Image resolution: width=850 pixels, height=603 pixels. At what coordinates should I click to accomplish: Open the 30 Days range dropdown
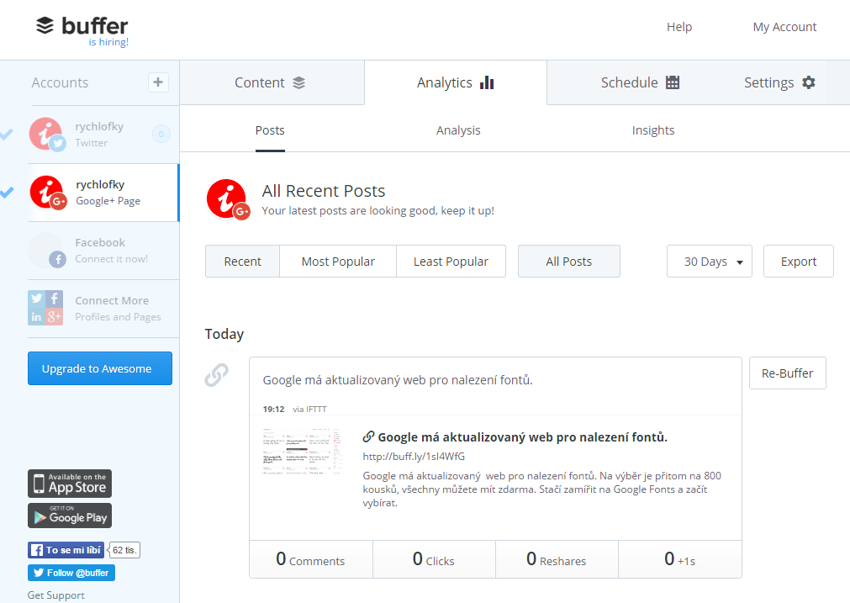click(x=709, y=262)
